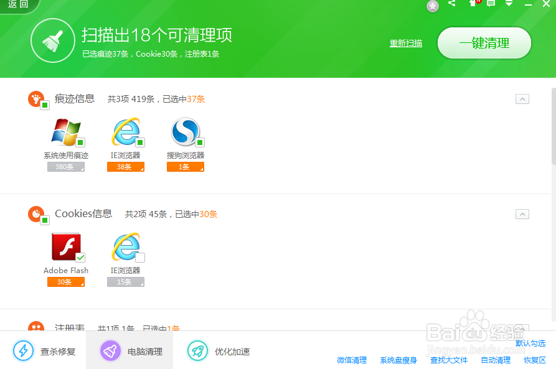Click the share icon in the title bar
The height and width of the screenshot is (369, 556).
point(450,5)
